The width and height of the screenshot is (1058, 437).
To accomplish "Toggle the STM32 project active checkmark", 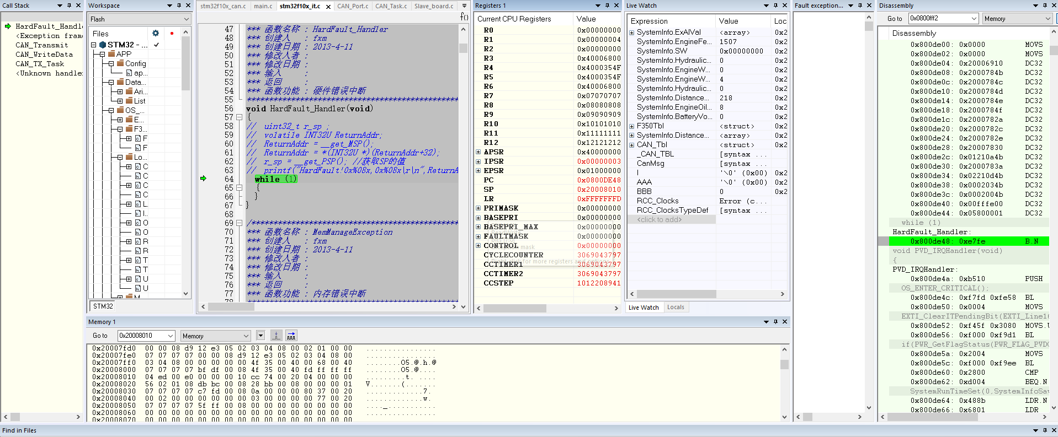I will pos(156,45).
